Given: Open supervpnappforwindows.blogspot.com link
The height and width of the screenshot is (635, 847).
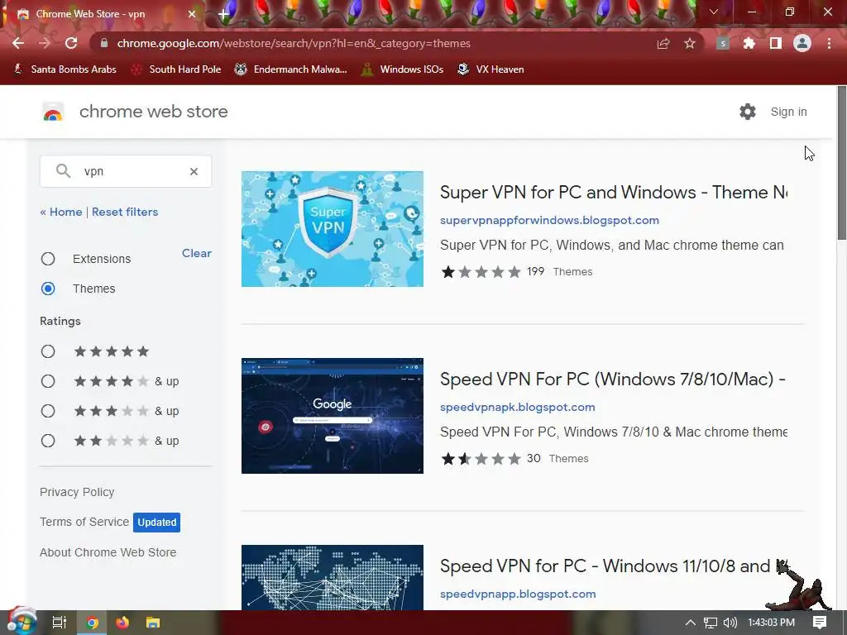Looking at the screenshot, I should coord(549,220).
